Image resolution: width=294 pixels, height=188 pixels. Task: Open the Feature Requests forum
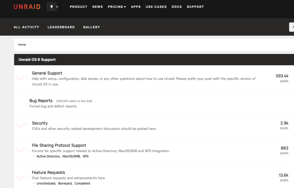[x=49, y=172]
